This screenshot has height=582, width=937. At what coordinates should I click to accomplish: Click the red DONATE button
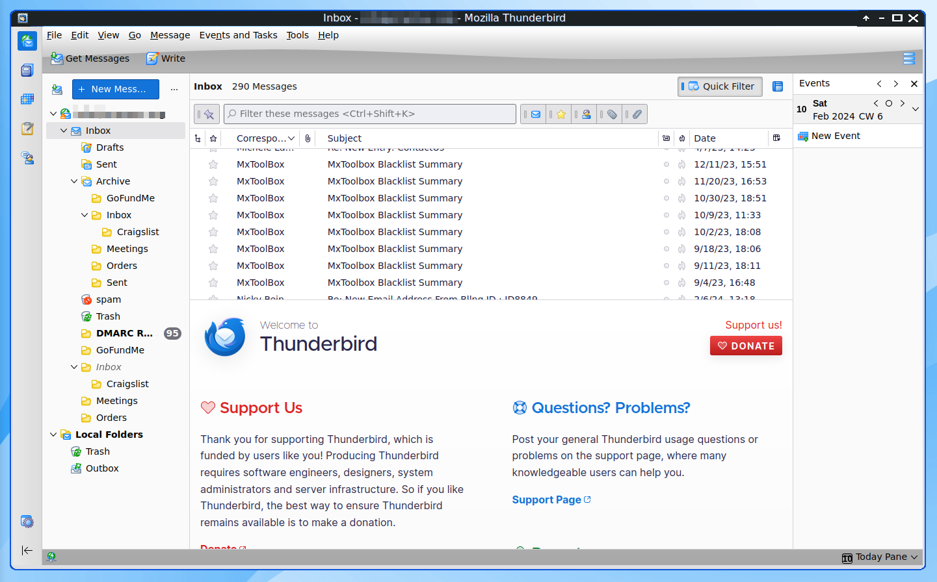click(x=746, y=346)
